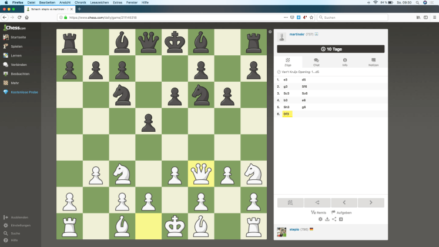Open Spielen in the left sidebar
The height and width of the screenshot is (247, 439).
[16, 46]
